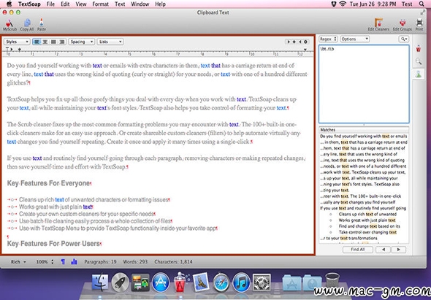
Task: Go to next match arrow button
Action: click(399, 250)
